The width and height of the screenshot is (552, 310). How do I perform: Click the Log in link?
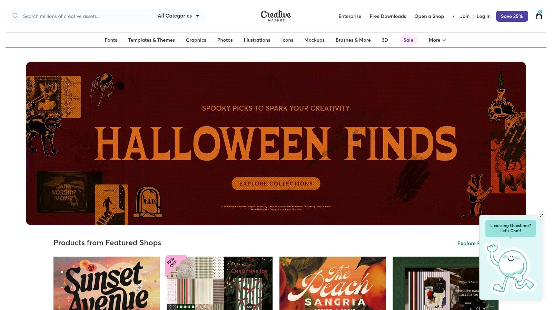483,16
